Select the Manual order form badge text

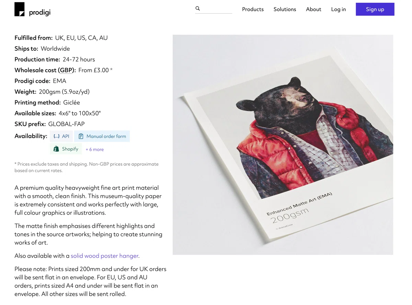[x=106, y=136]
